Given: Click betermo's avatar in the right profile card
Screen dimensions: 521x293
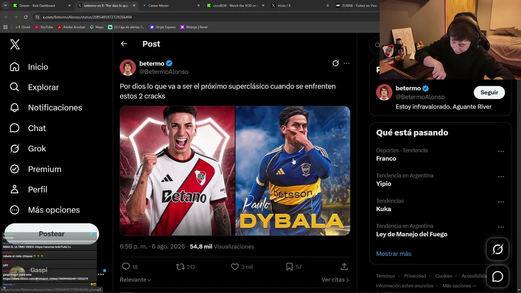Looking at the screenshot, I should (x=384, y=92).
